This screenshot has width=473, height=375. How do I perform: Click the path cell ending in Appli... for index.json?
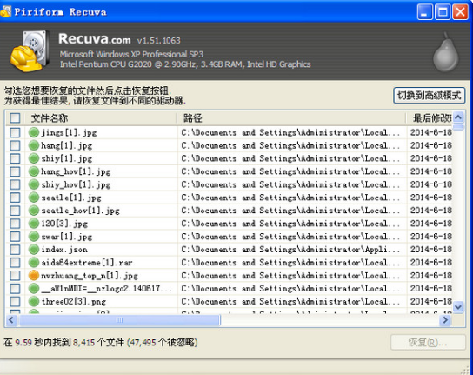click(290, 250)
